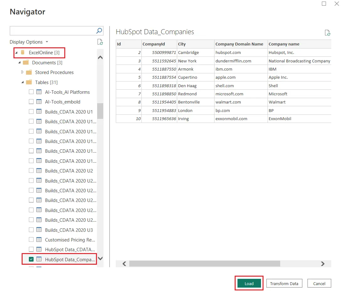Click the Load button
The width and height of the screenshot is (341, 292).
click(249, 283)
